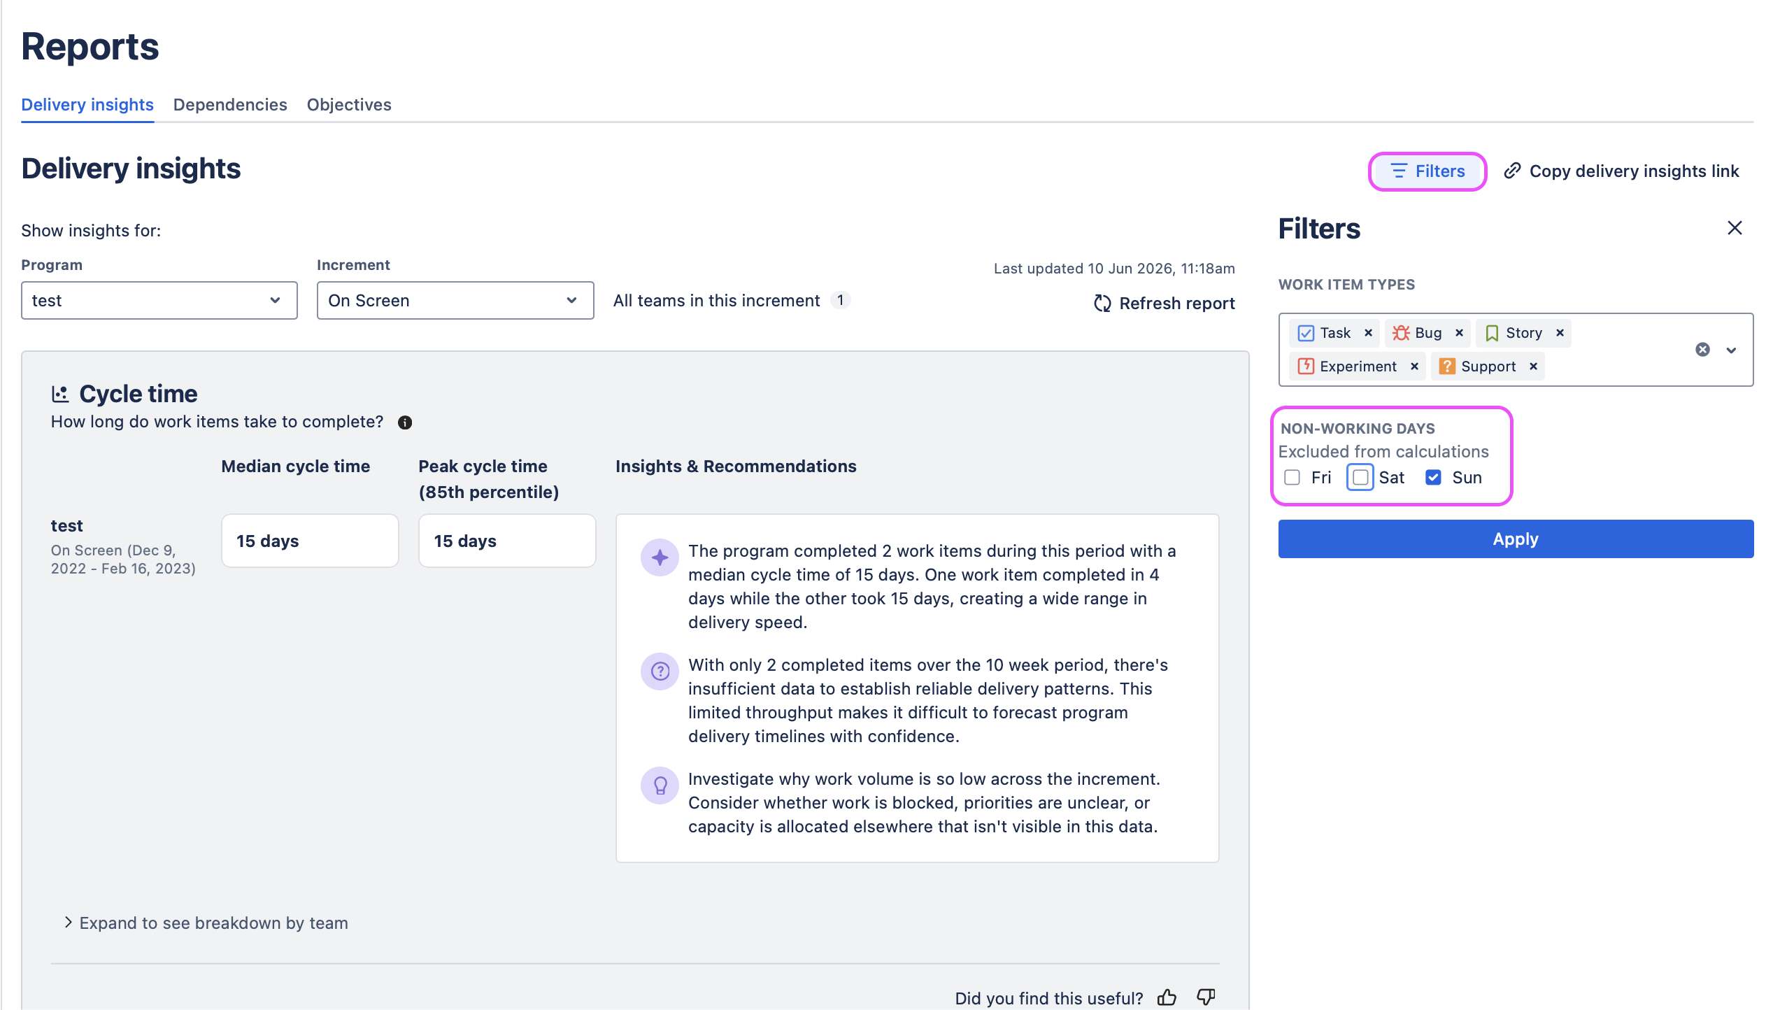Open the Program dropdown showing test
1773x1010 pixels.
point(159,301)
